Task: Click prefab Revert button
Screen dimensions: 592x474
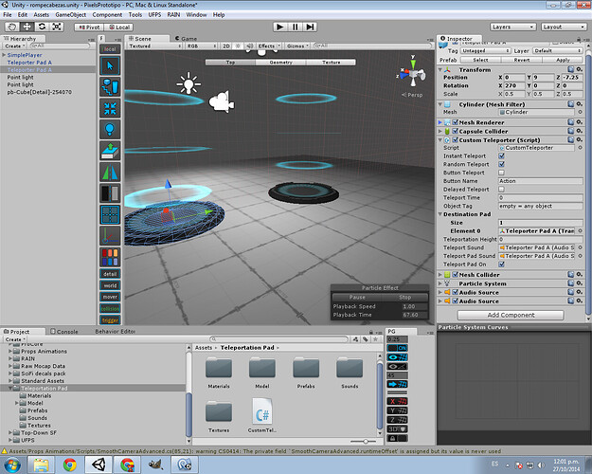Action: [521, 60]
